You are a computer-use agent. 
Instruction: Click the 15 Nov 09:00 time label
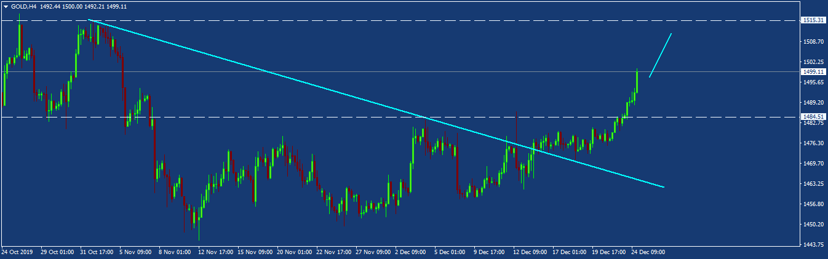point(255,252)
